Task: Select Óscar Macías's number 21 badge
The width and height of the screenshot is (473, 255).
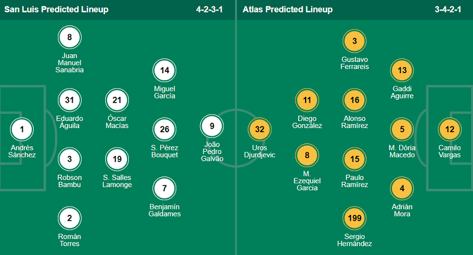Action: (x=117, y=100)
